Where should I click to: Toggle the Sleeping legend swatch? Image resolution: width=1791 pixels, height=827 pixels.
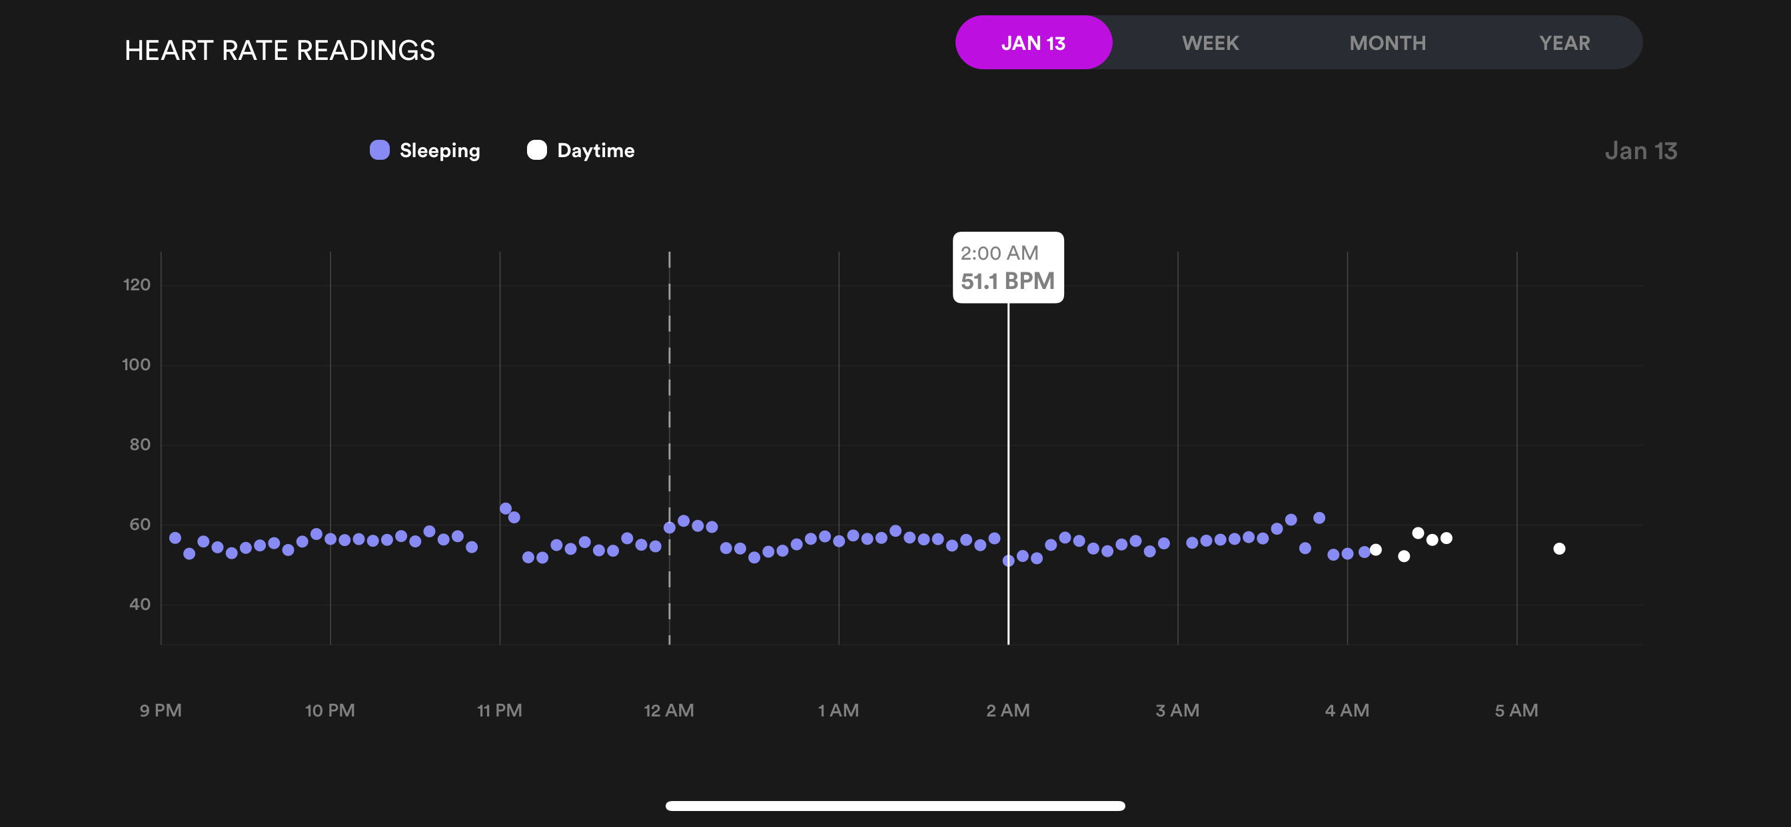coord(380,150)
